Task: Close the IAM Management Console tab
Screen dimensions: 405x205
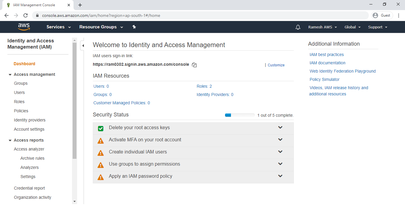Action: pos(69,5)
